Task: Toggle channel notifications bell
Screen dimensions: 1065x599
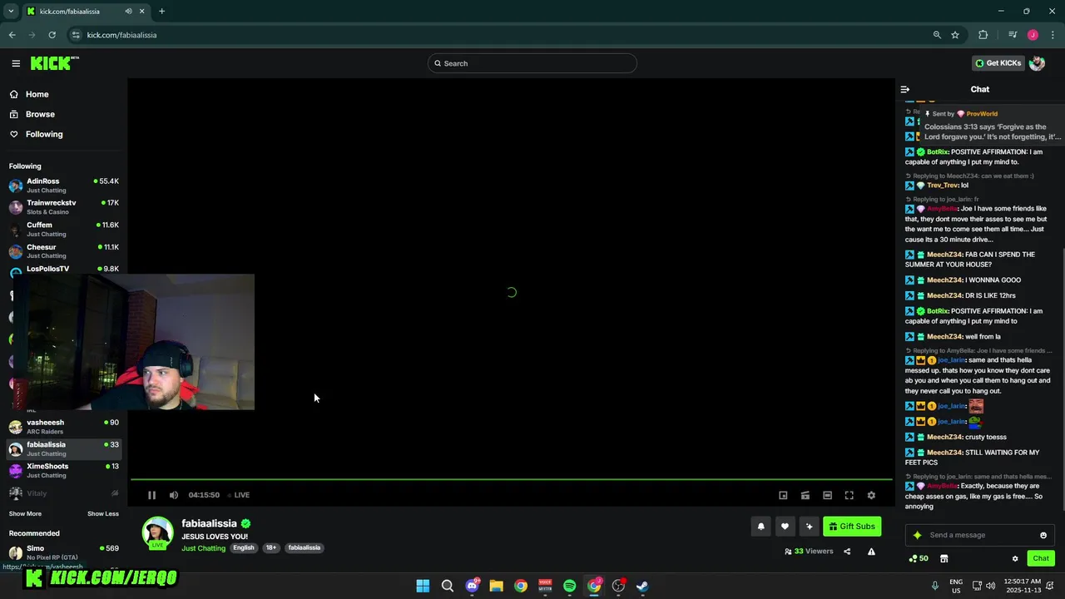Action: pyautogui.click(x=760, y=526)
